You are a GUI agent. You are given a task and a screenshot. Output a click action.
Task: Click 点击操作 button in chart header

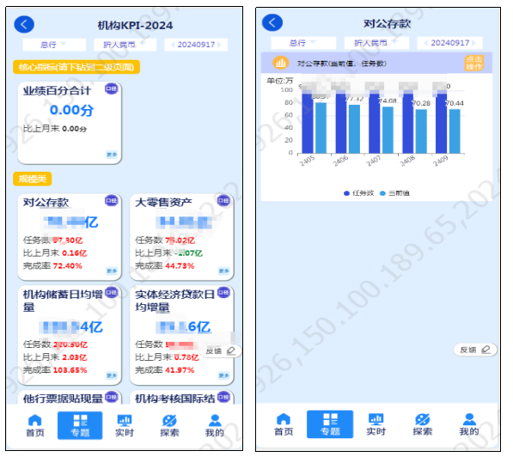coord(473,63)
